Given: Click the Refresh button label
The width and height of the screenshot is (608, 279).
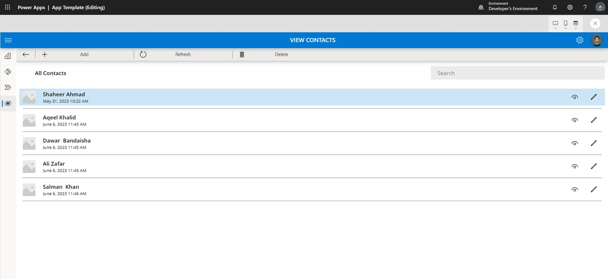Looking at the screenshot, I should pyautogui.click(x=183, y=54).
